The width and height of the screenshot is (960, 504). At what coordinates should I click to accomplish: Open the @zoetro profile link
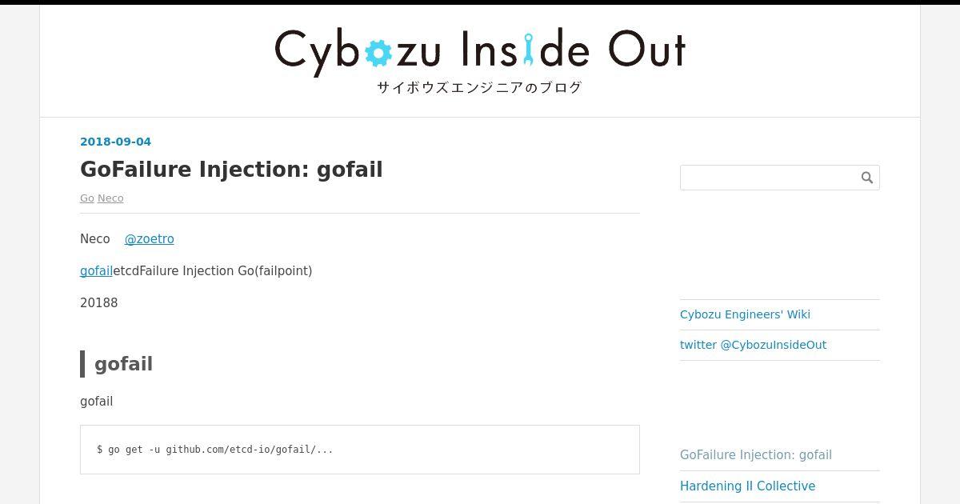149,239
